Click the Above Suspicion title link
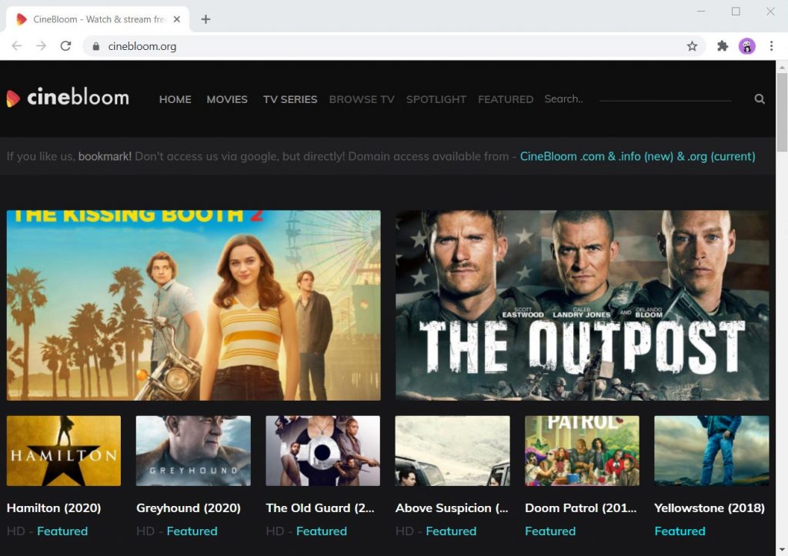The image size is (788, 556). coord(452,508)
